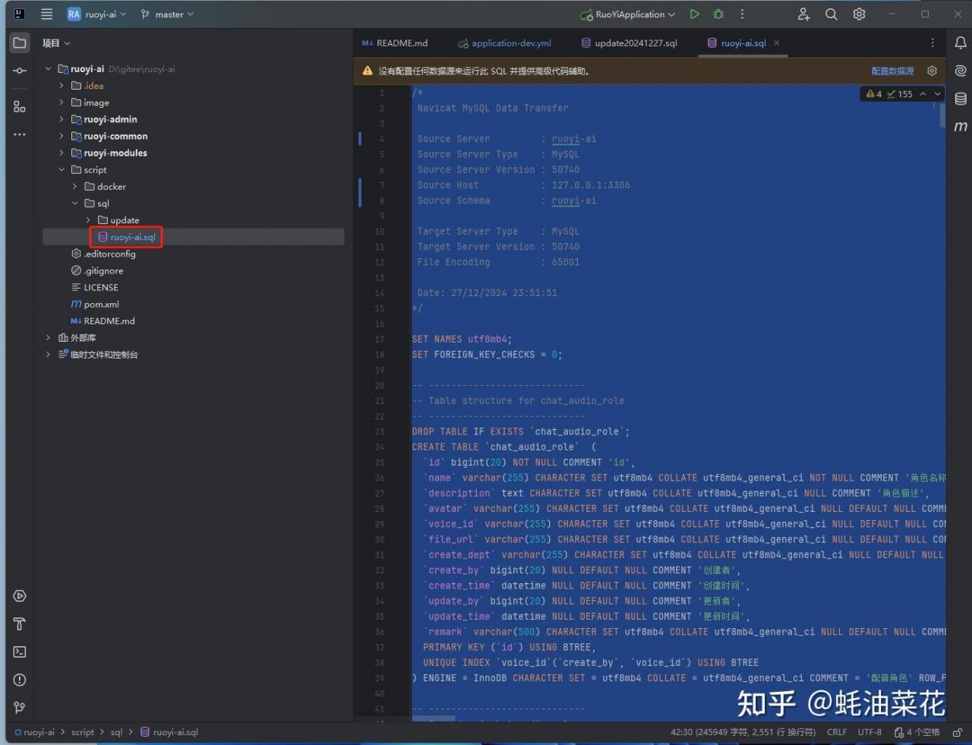
Task: Open the problems inspection widget (4 warnings)
Action: (x=889, y=94)
